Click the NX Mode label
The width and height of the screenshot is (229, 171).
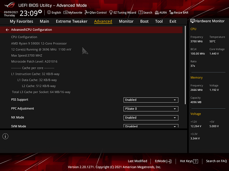18,117
